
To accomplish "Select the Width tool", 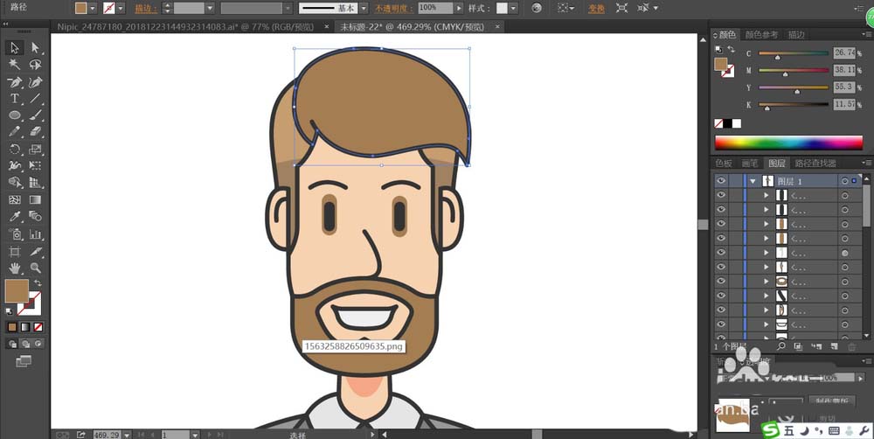I will 15,165.
